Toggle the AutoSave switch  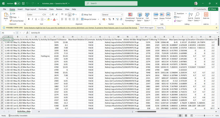(x=17, y=3)
